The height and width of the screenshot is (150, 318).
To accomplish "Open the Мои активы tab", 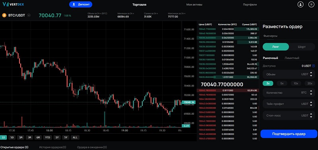I will pos(194,4).
